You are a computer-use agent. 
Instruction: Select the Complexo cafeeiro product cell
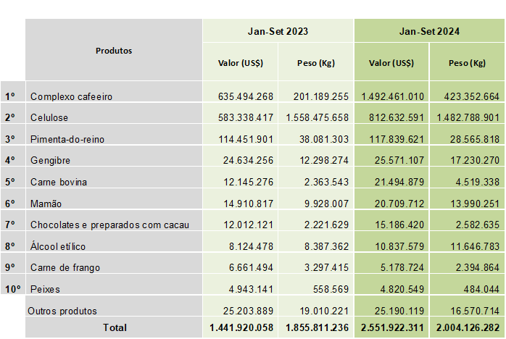click(x=71, y=96)
